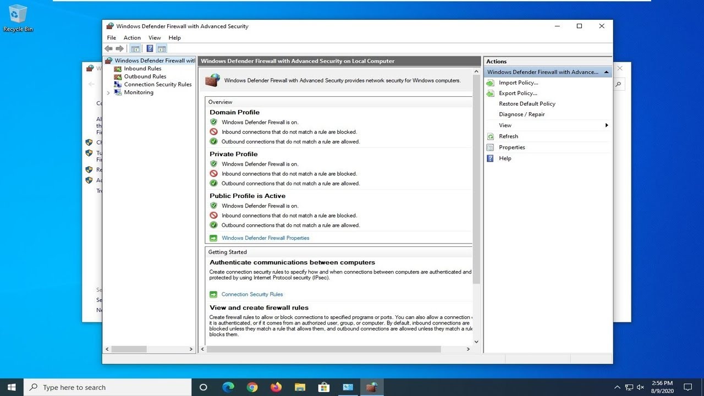Select Monitoring in the console tree
This screenshot has height=396, width=704.
click(138, 92)
